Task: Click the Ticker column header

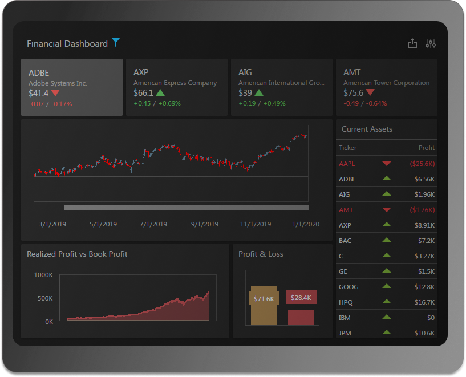Action: click(x=348, y=148)
